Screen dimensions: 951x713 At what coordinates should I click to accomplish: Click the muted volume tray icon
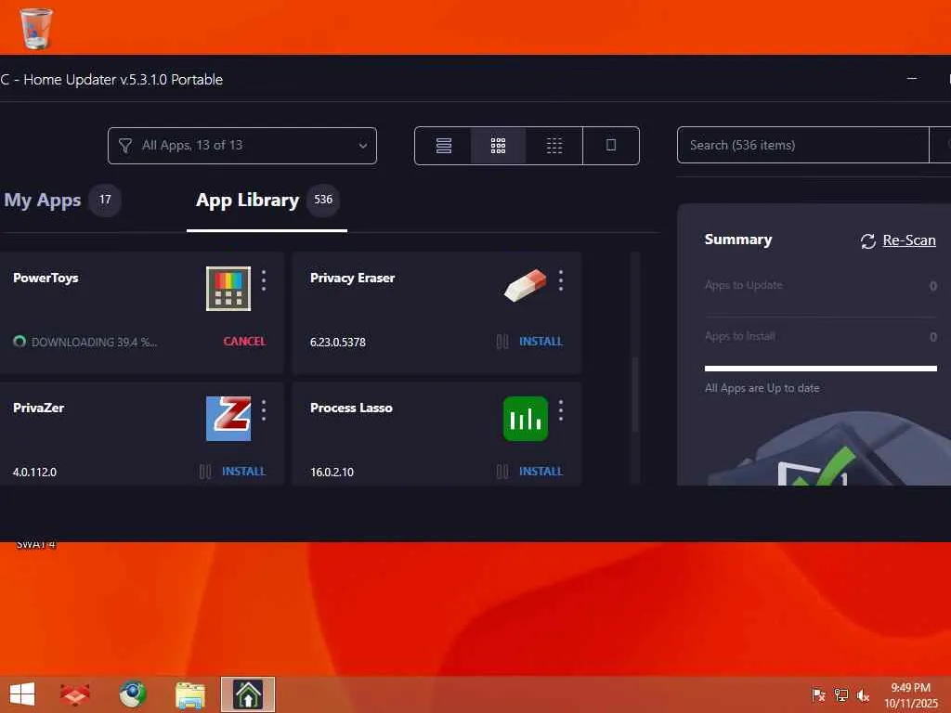pos(863,695)
